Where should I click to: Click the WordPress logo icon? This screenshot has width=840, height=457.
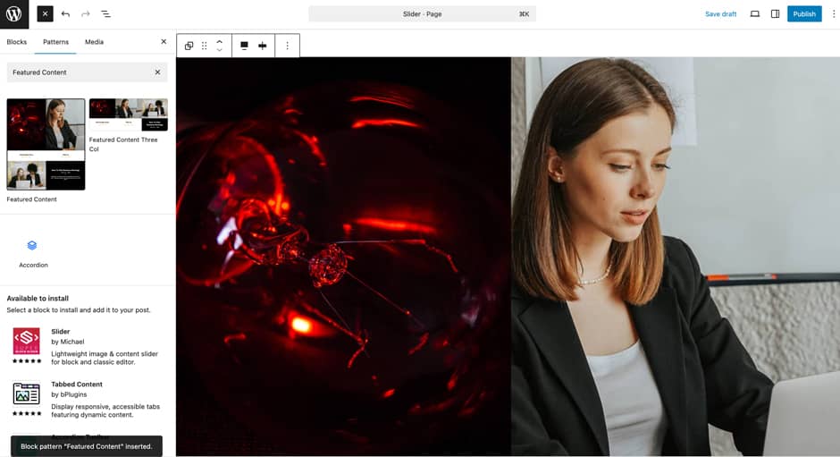(14, 14)
